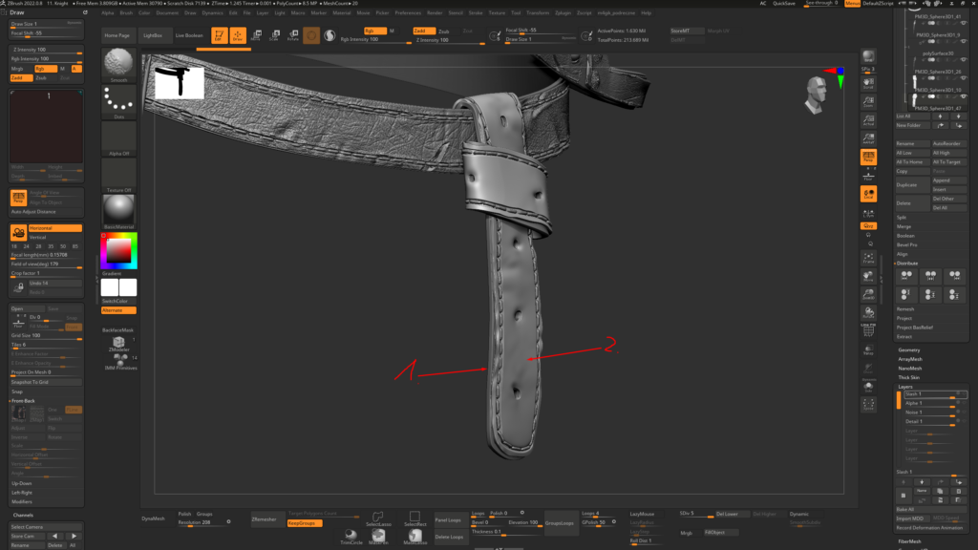Image resolution: width=978 pixels, height=550 pixels.
Task: Toggle the Persp perspective icon
Action: tap(868, 158)
